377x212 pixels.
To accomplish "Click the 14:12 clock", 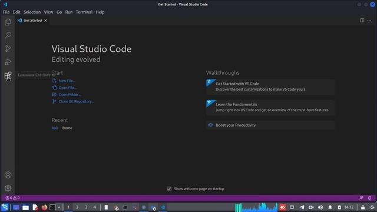I will coord(349,207).
